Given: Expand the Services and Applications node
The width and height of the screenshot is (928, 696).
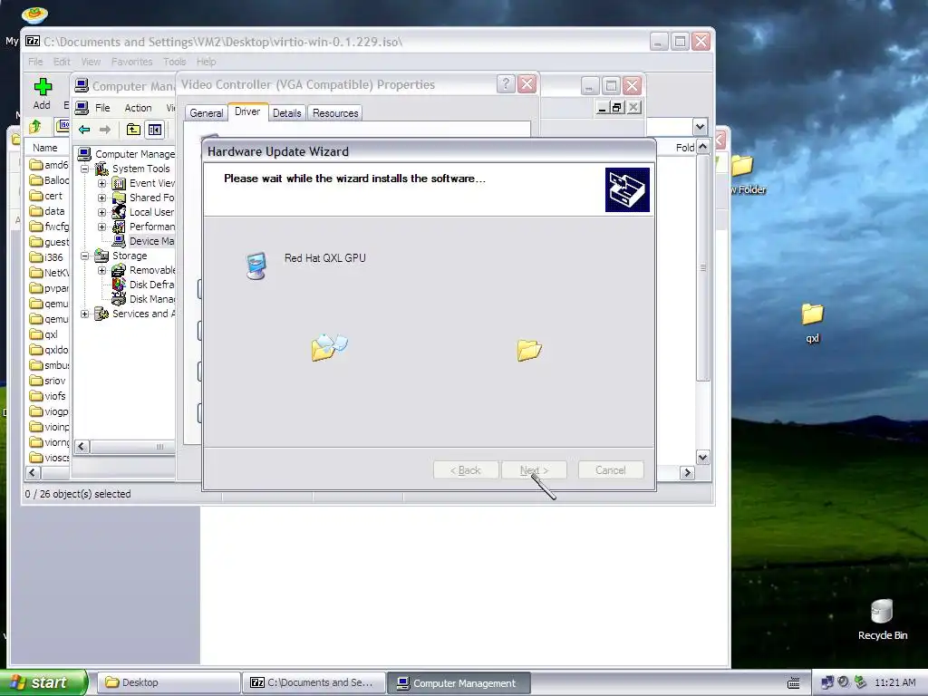Looking at the screenshot, I should coord(84,314).
